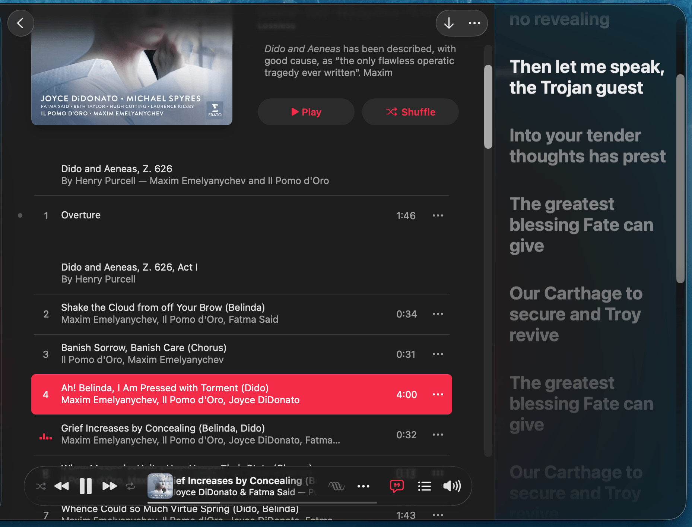
Task: Open more options for Ah! Belinda track
Action: pyautogui.click(x=438, y=394)
